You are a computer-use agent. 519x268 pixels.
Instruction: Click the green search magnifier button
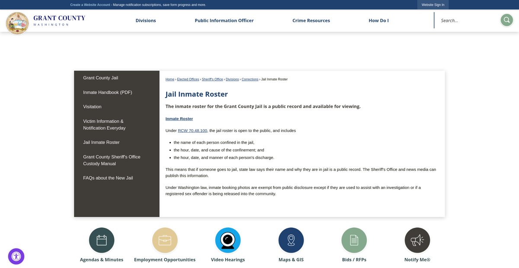[x=506, y=20]
